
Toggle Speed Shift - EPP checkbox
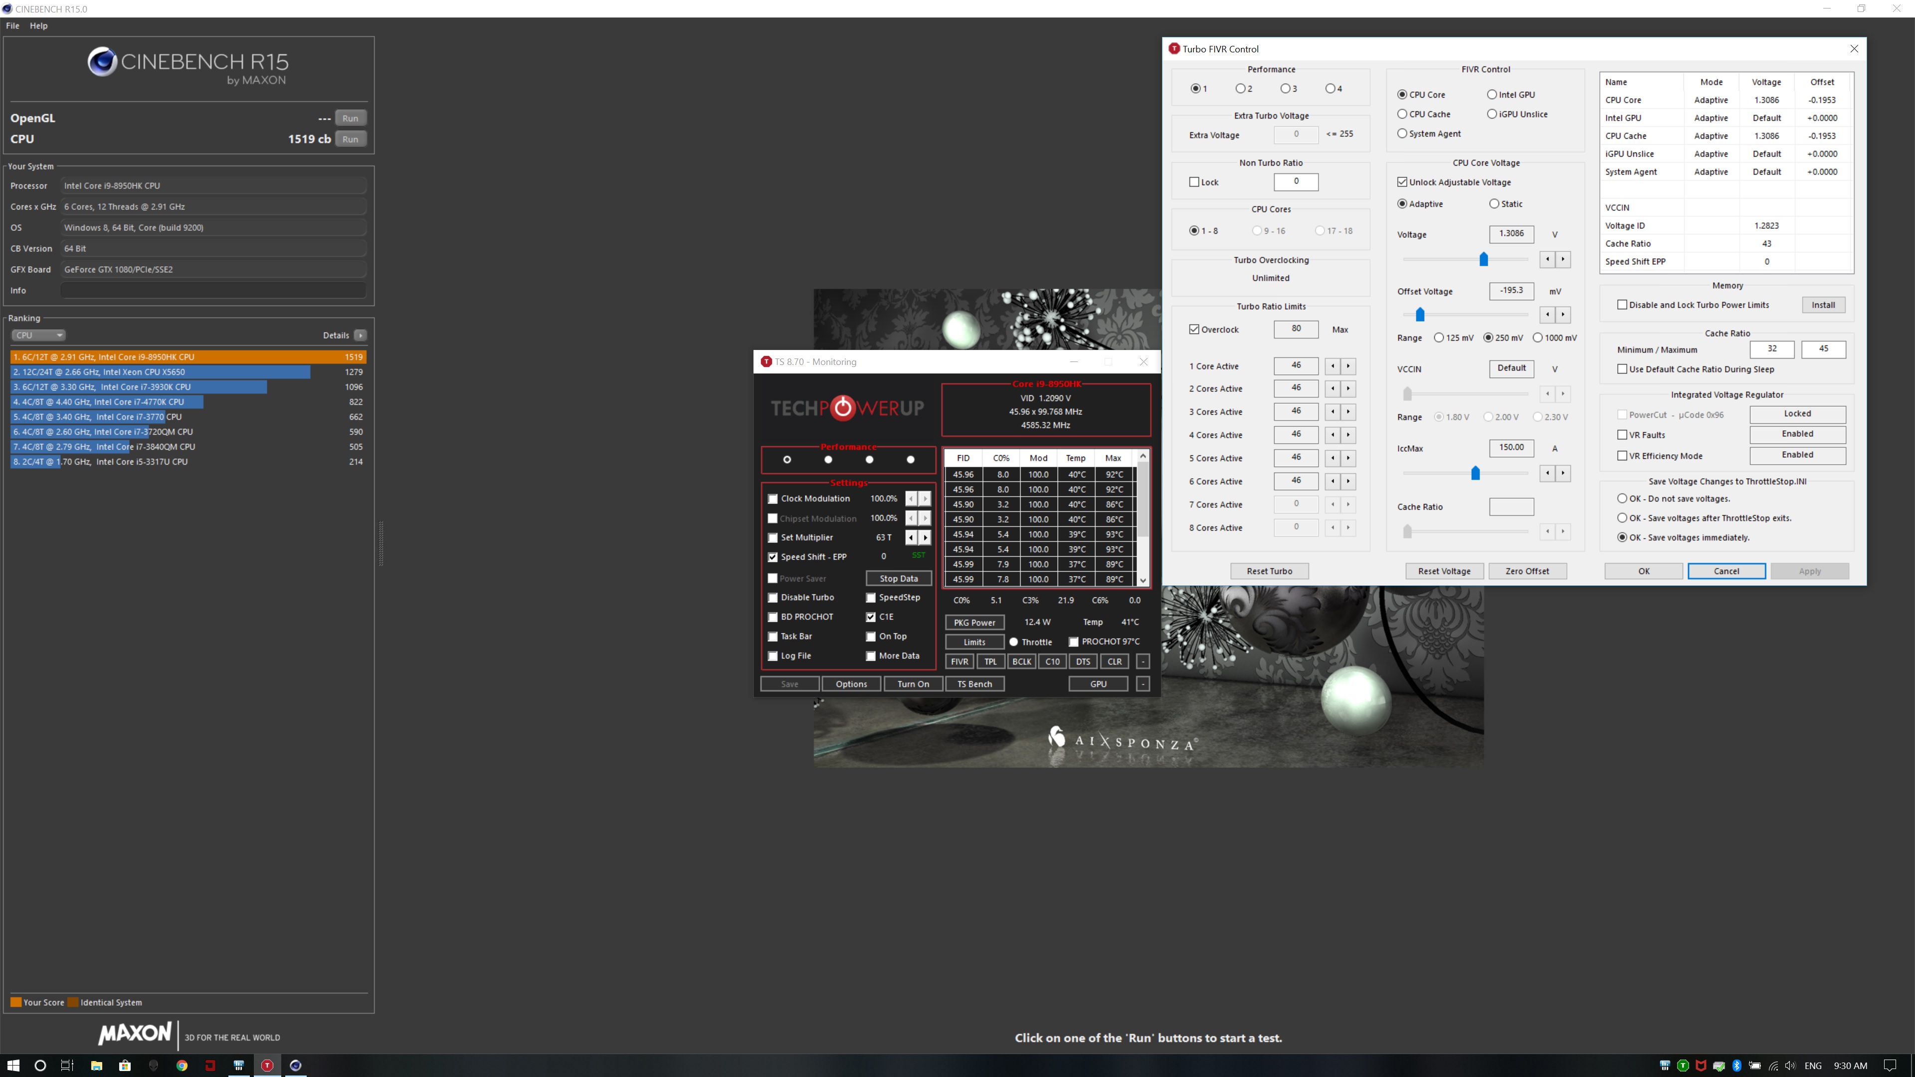point(772,557)
